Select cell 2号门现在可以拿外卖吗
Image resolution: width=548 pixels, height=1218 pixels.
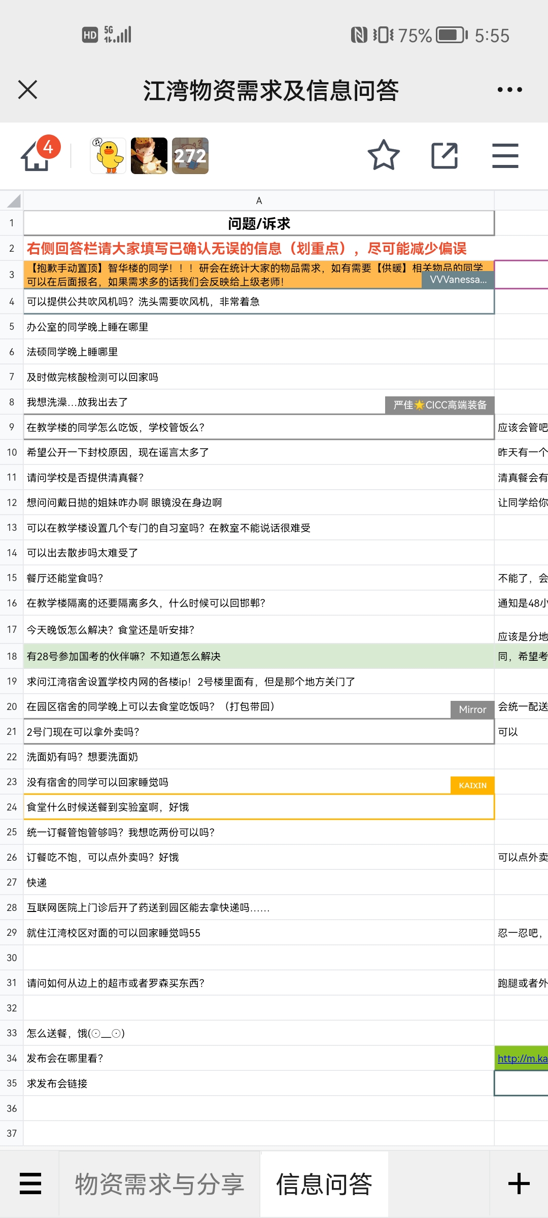click(259, 732)
